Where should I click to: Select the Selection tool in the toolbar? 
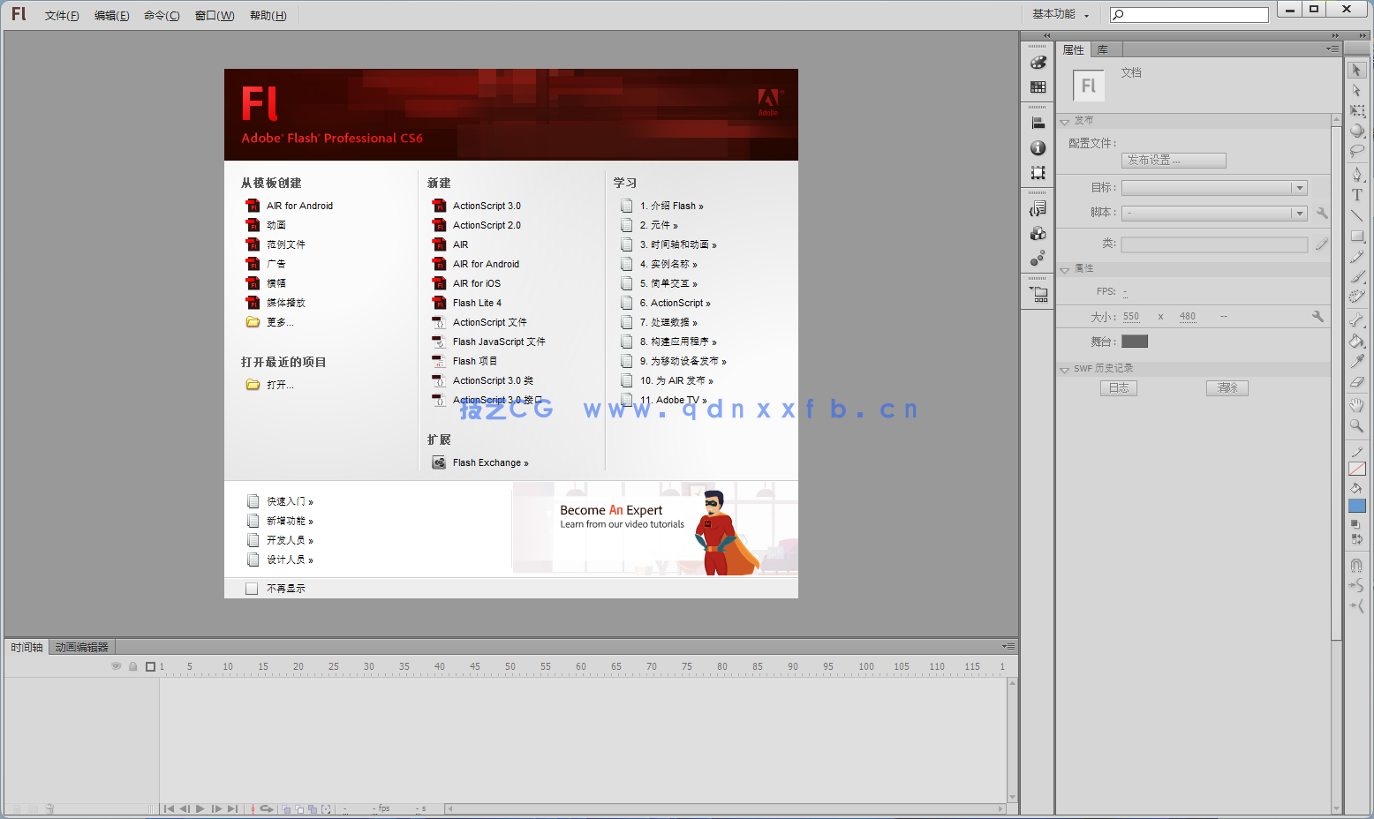pyautogui.click(x=1357, y=69)
